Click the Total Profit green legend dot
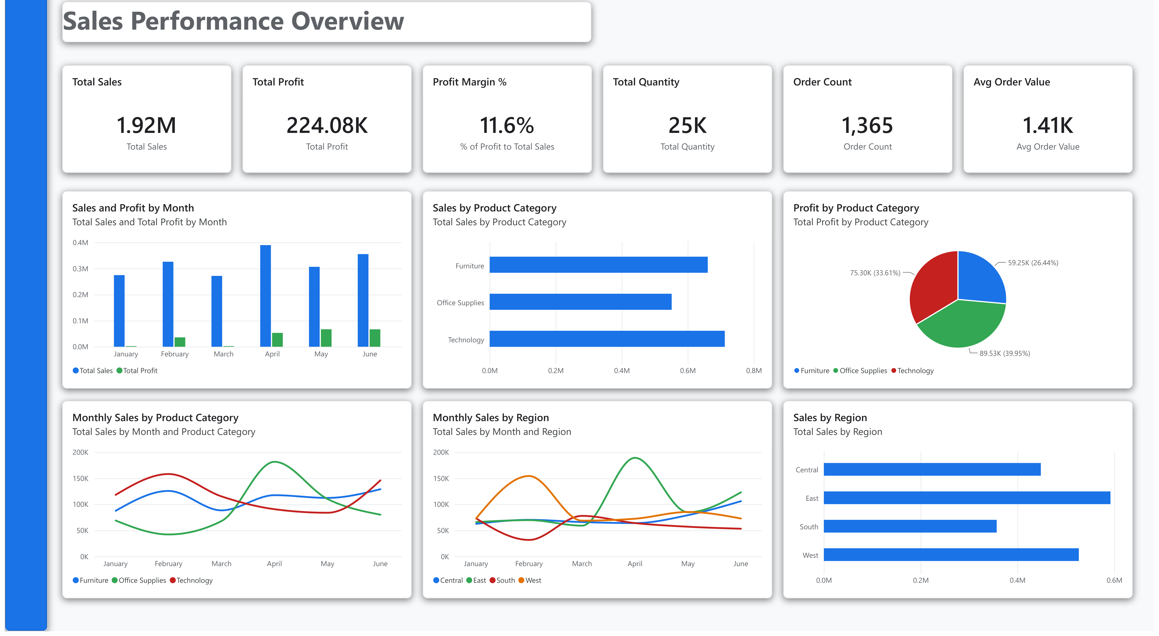1159x636 pixels. (x=119, y=371)
